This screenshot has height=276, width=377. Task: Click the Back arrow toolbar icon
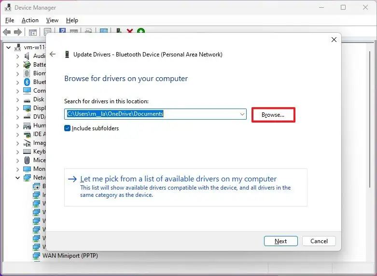[7, 32]
